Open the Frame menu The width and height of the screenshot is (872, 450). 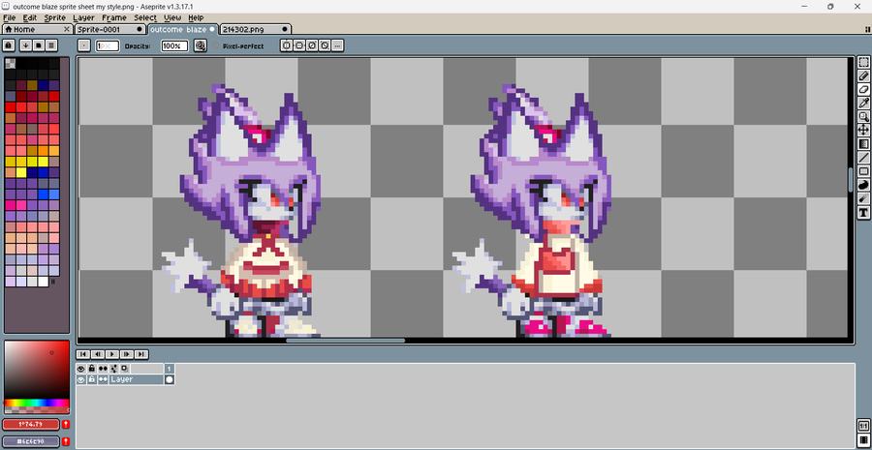(x=114, y=17)
